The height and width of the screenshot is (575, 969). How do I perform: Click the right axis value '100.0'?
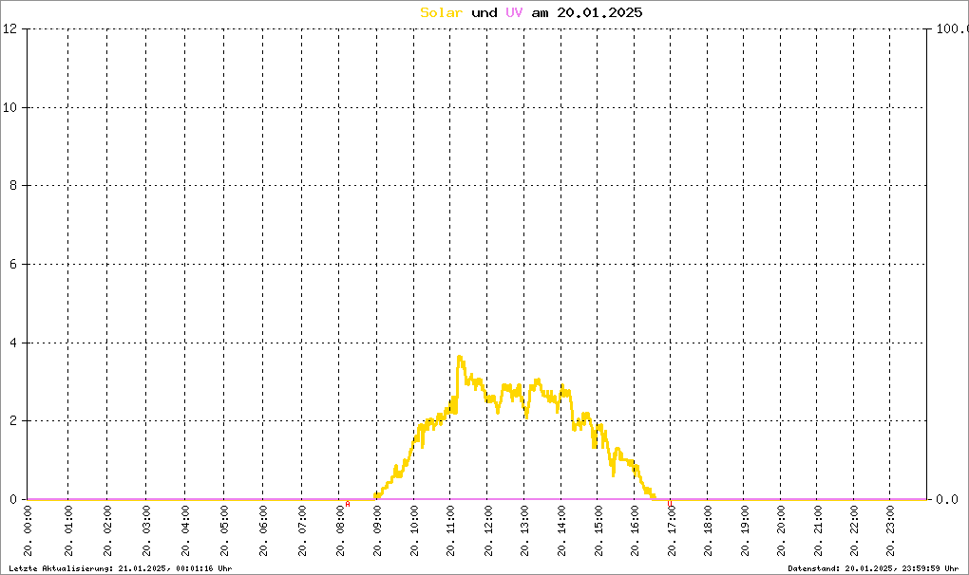coord(952,28)
